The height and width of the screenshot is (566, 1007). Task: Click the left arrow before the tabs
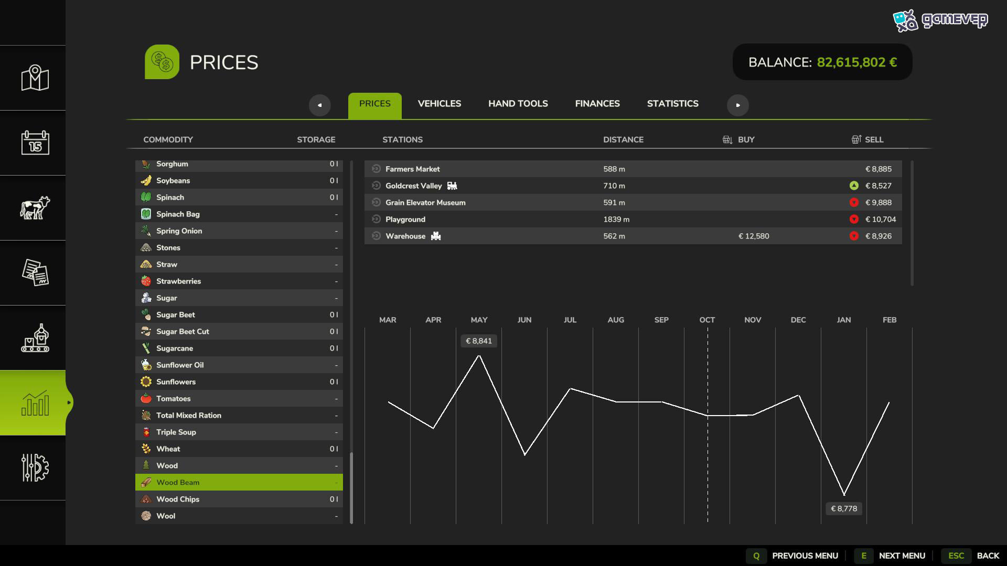point(320,105)
